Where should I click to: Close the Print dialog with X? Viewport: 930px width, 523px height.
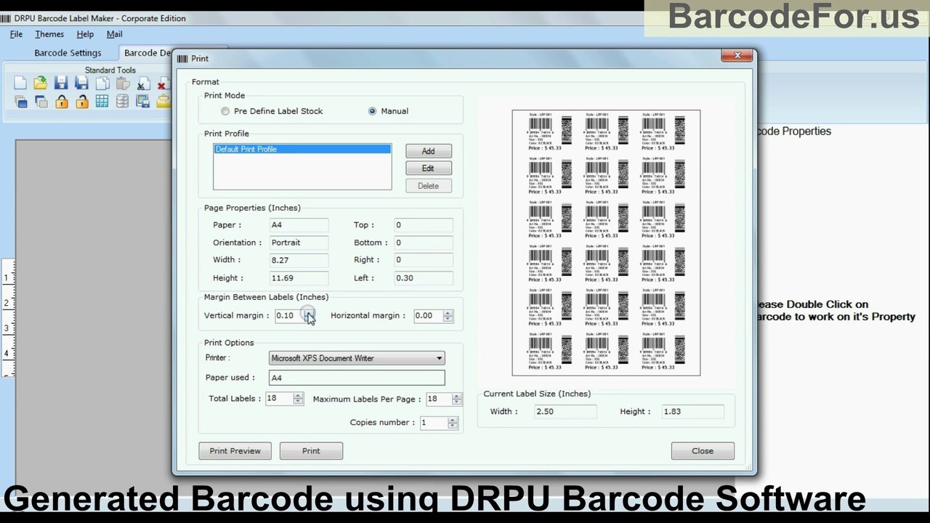(737, 56)
